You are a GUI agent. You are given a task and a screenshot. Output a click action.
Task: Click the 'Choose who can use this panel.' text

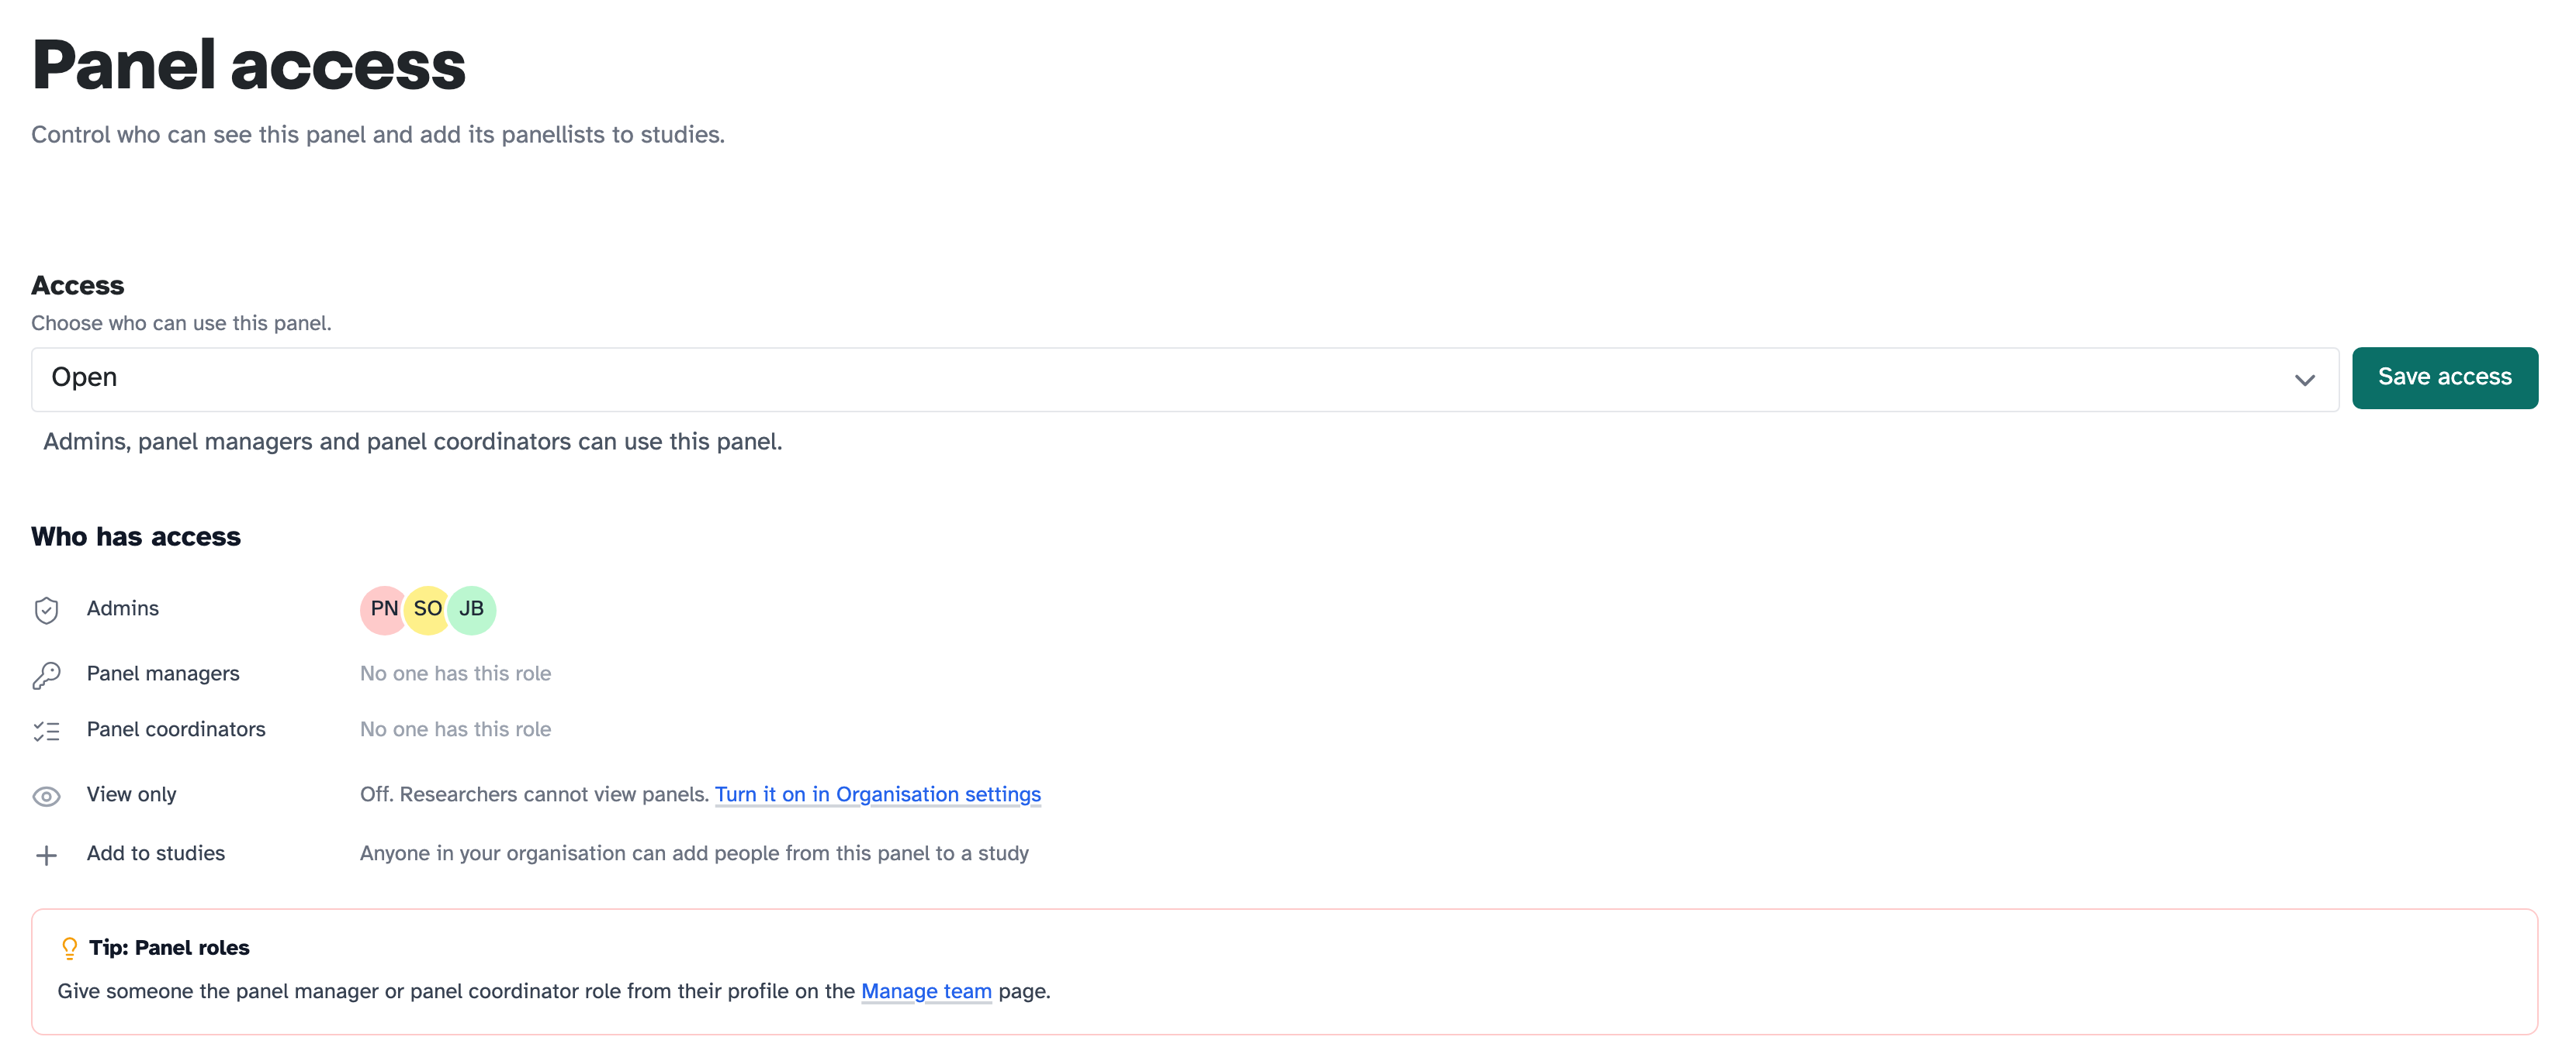pos(181,322)
